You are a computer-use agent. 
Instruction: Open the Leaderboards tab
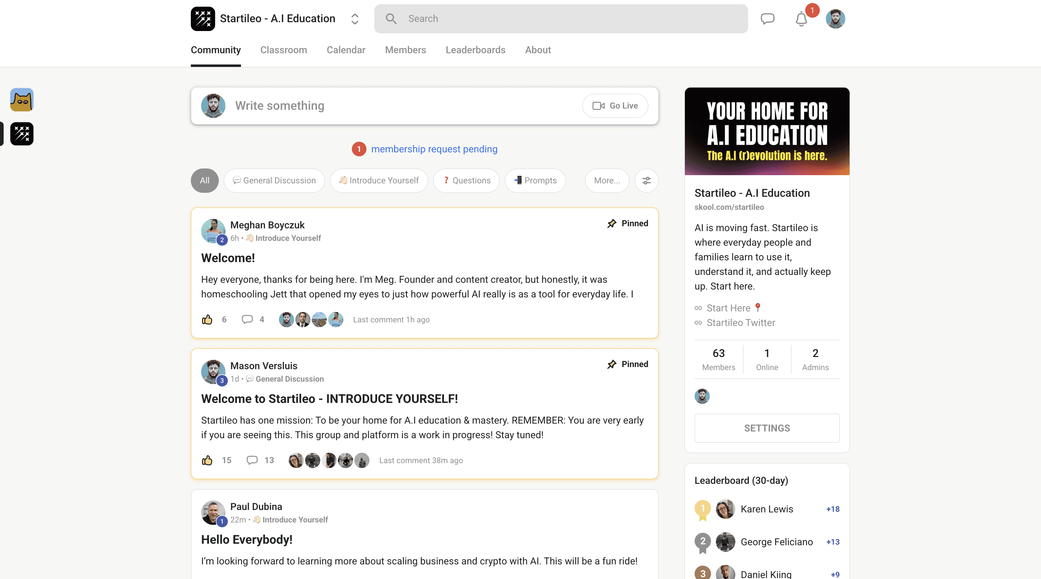click(475, 50)
